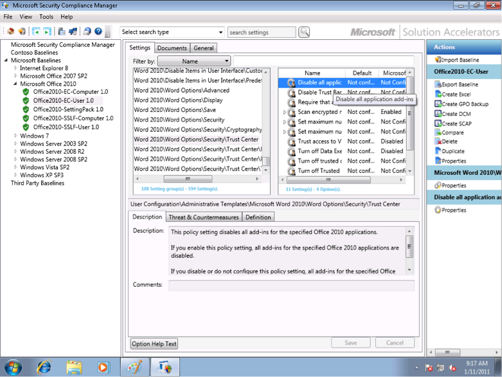
Task: Click the blue help question mark icon
Action: click(x=98, y=32)
